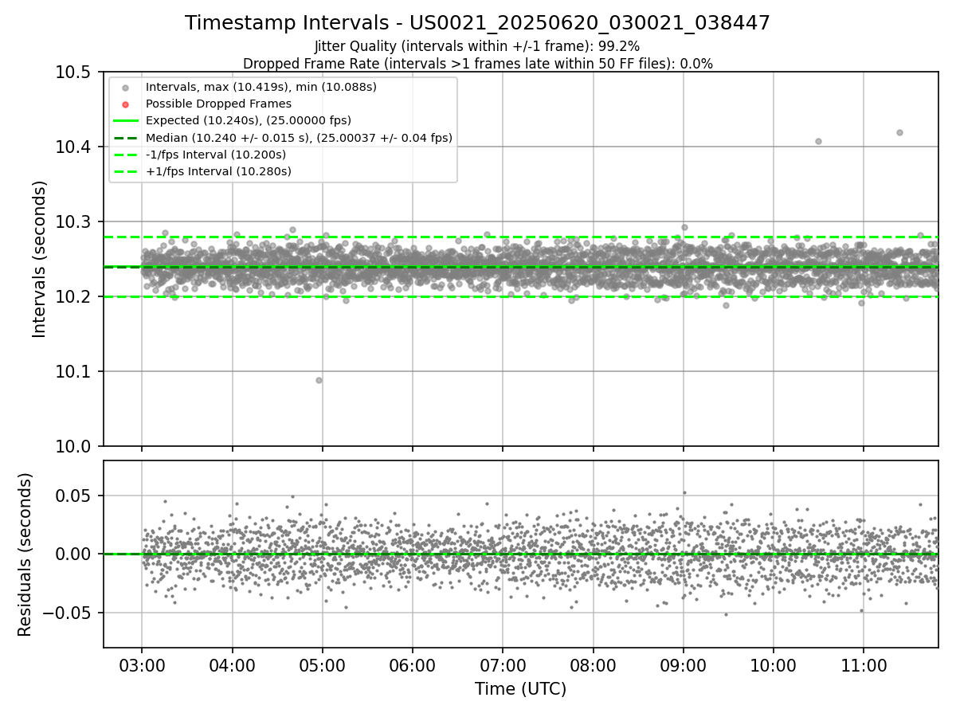Click the Dropped Frame Rate 0.0% subtitle
The height and width of the screenshot is (717, 956).
click(x=477, y=64)
